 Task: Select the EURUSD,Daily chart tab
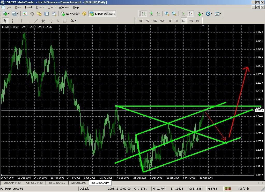pos(100,183)
